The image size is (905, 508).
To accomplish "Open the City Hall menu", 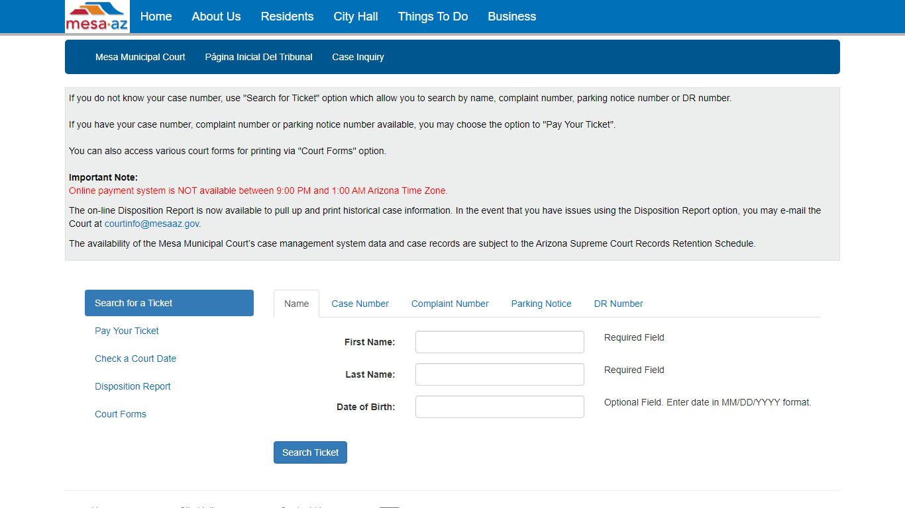I will click(x=356, y=17).
